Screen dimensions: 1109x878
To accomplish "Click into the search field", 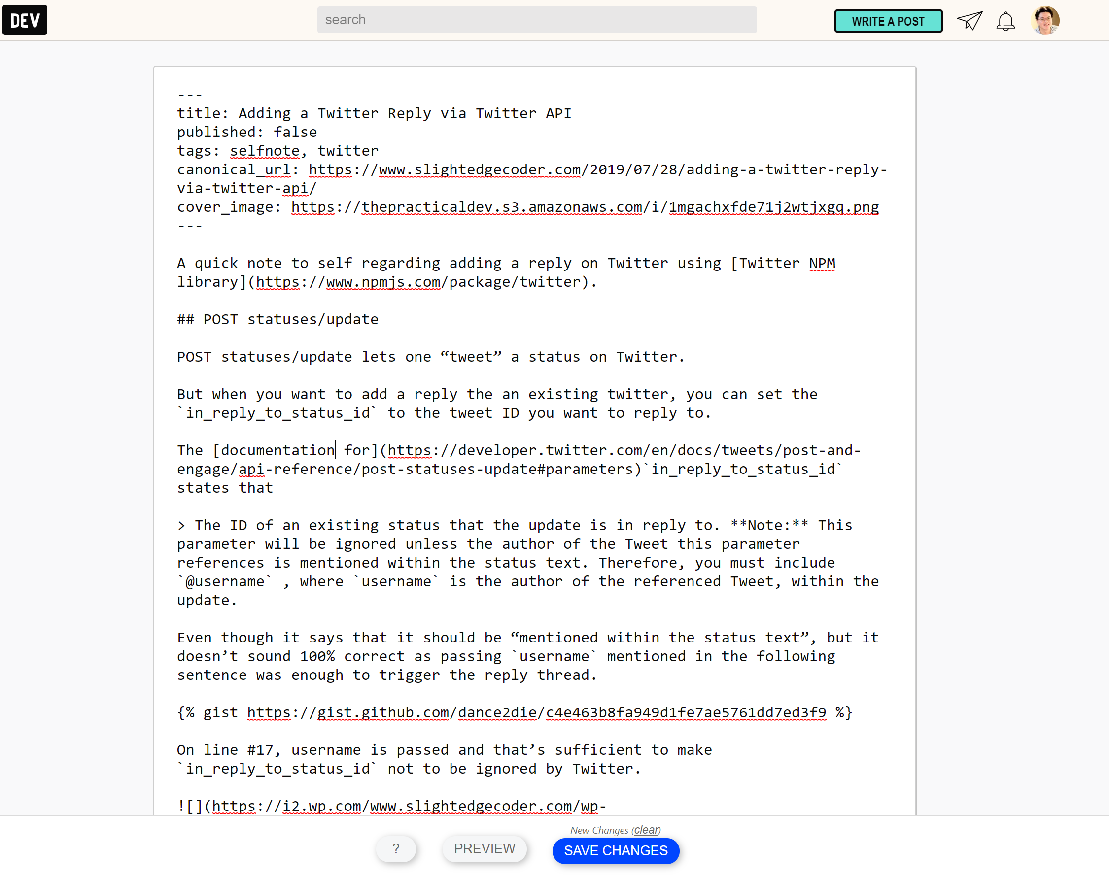I will tap(536, 20).
